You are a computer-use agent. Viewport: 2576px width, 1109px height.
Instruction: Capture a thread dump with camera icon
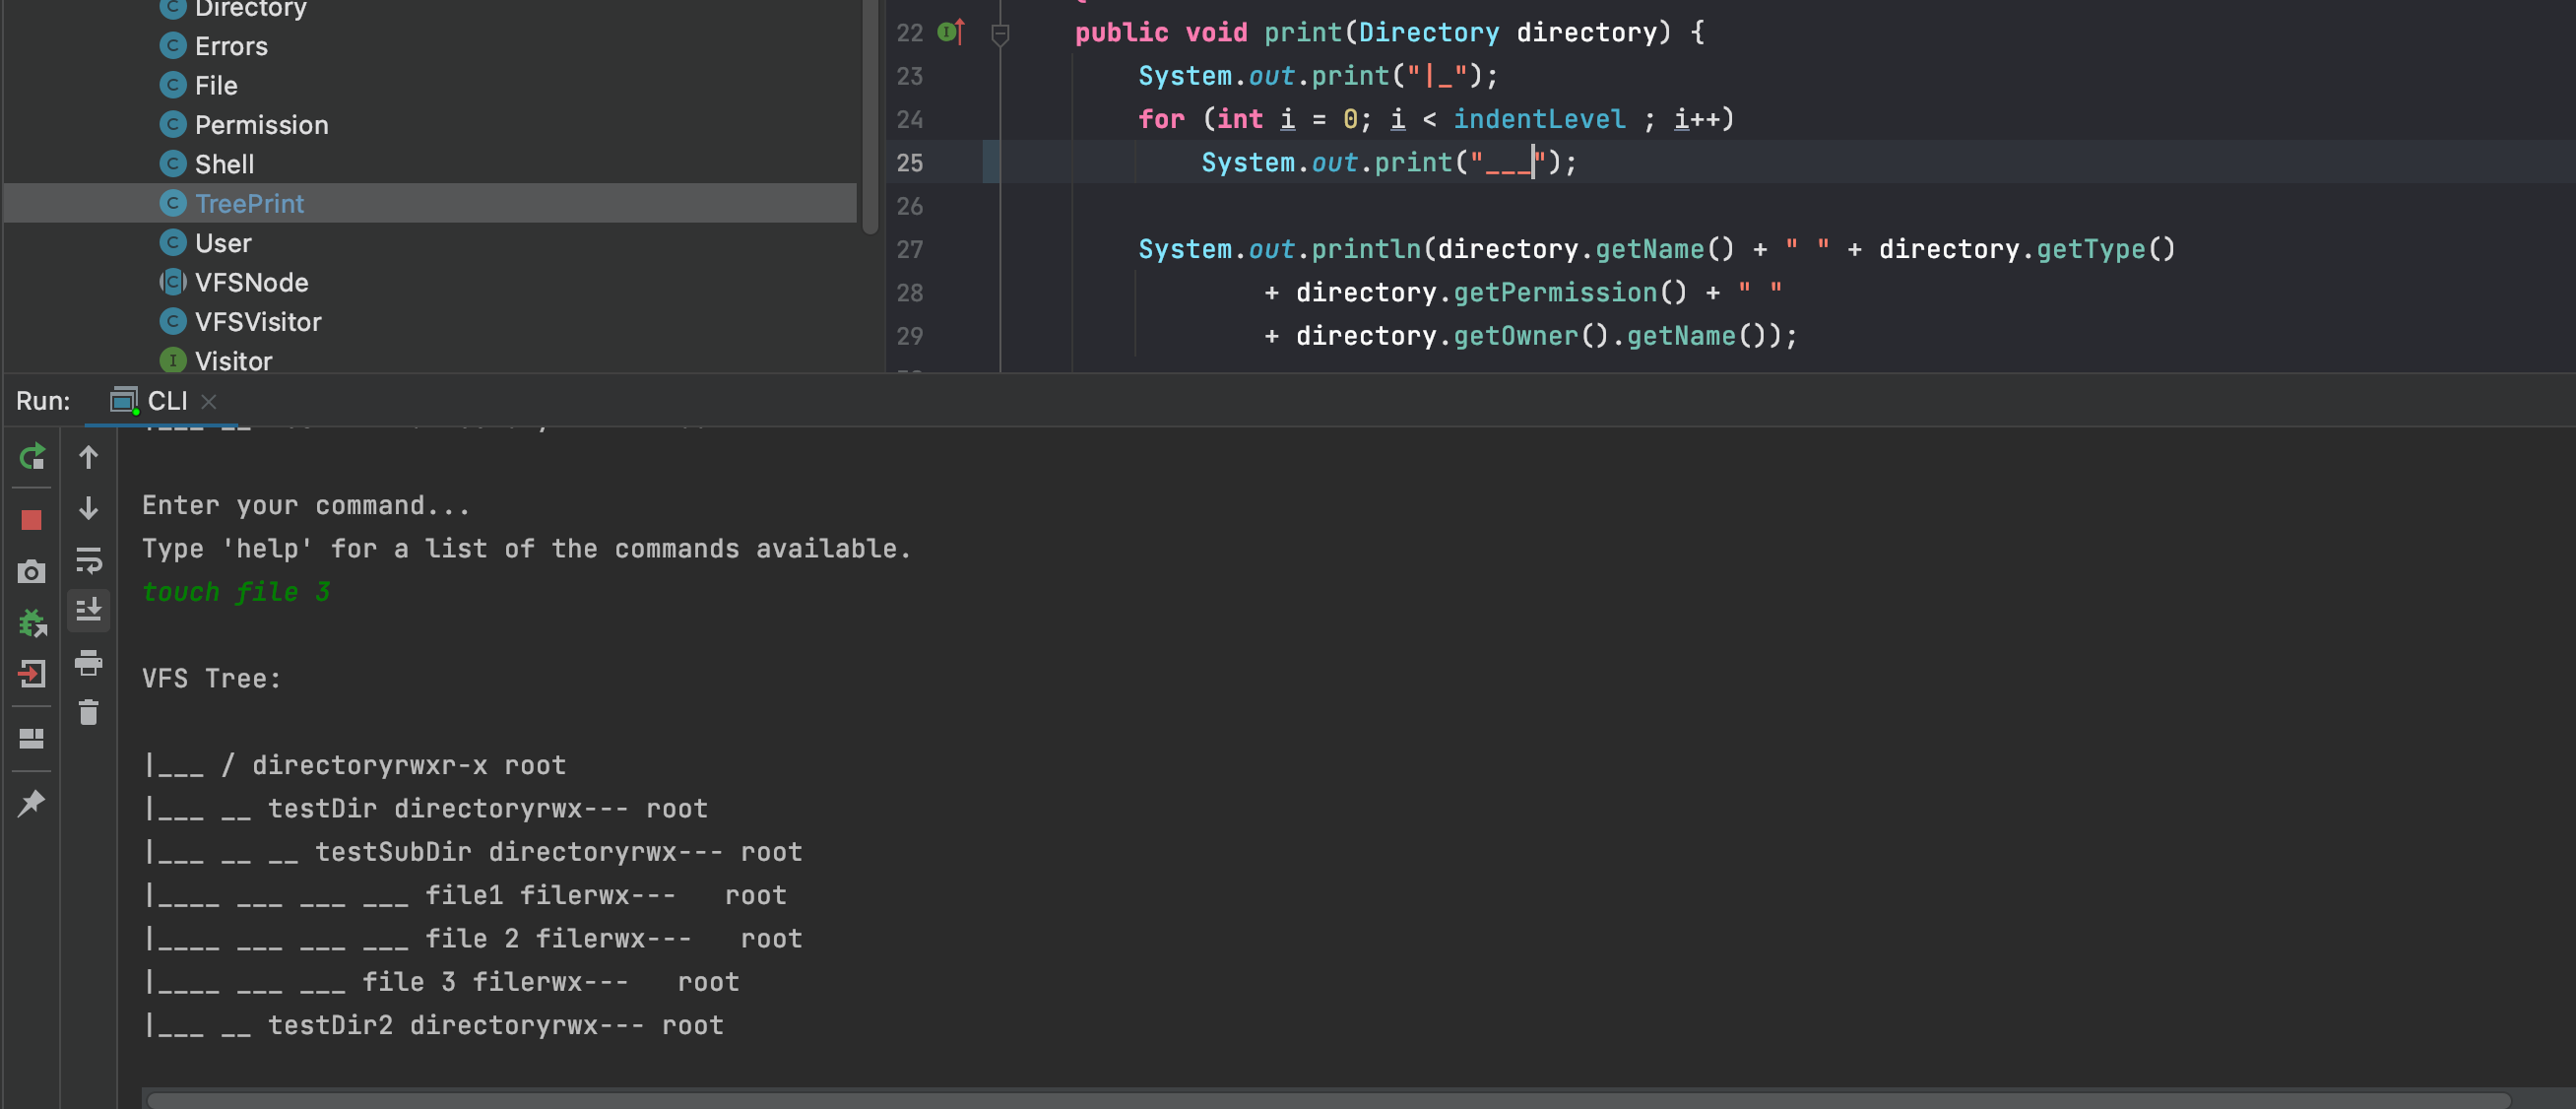tap(31, 572)
